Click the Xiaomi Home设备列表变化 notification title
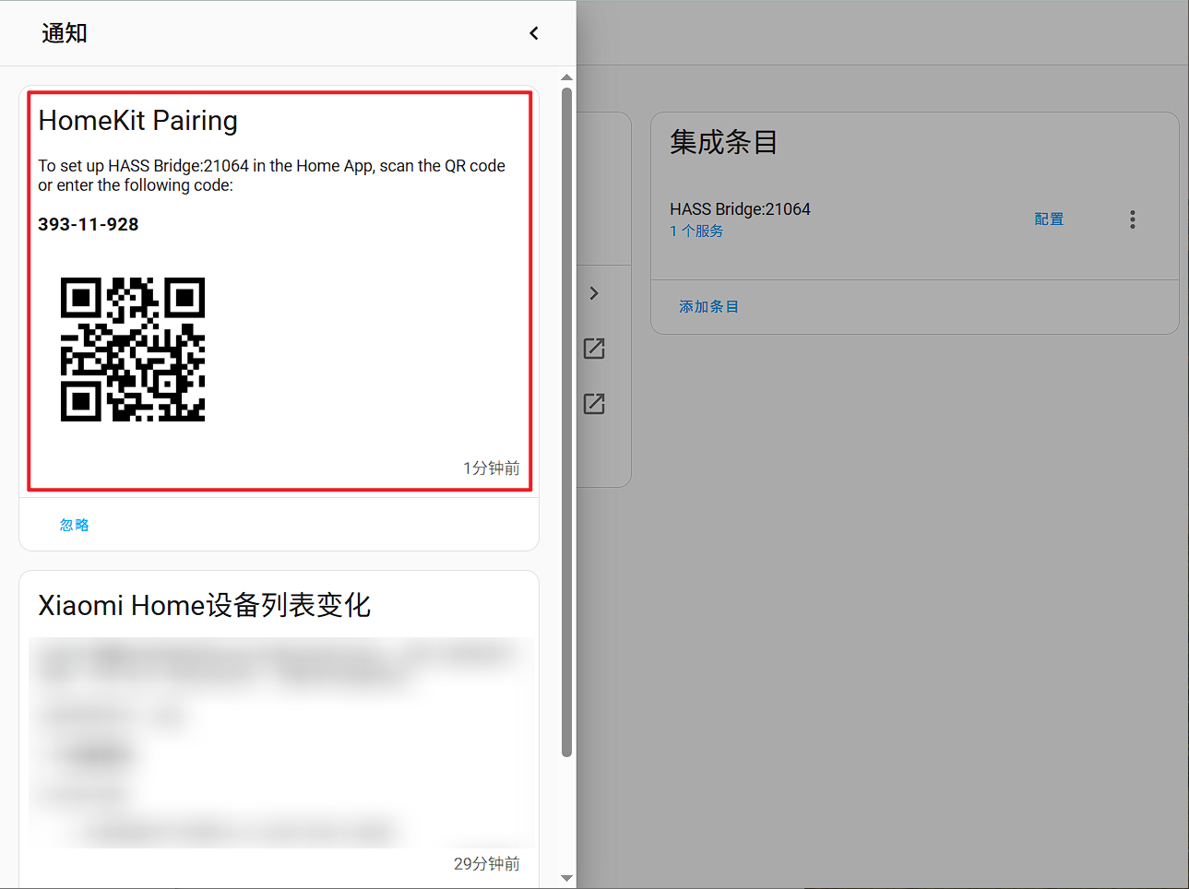1189x889 pixels. pyautogui.click(x=204, y=605)
